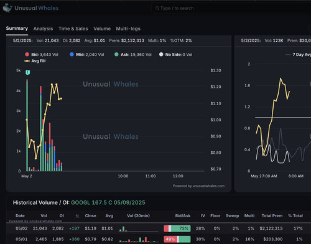The height and width of the screenshot is (244, 311).
Task: Focus the 'Type / to search' box
Action: (231, 8)
